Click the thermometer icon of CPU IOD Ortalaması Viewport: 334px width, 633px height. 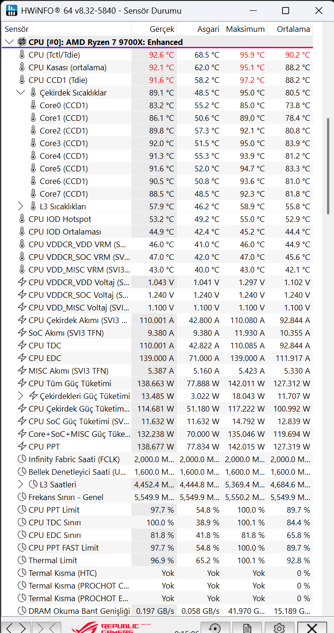tap(22, 232)
